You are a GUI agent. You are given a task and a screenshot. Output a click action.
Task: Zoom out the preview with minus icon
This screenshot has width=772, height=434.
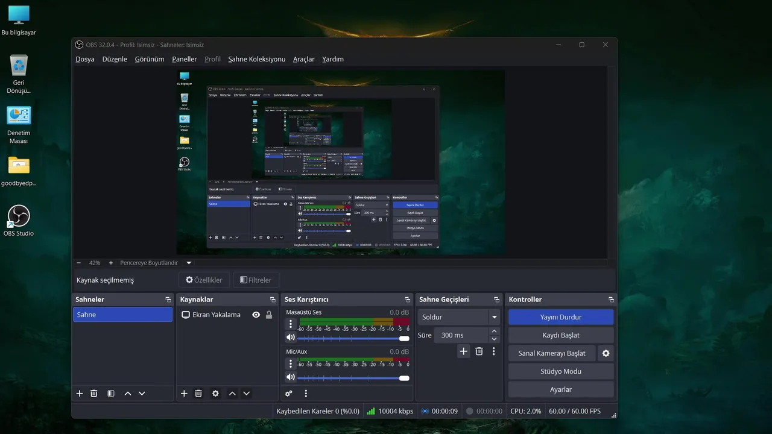point(79,263)
